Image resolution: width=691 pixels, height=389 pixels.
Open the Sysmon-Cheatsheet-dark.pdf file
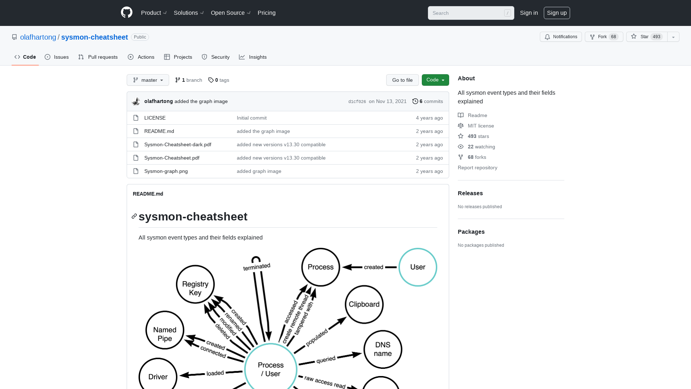click(178, 144)
